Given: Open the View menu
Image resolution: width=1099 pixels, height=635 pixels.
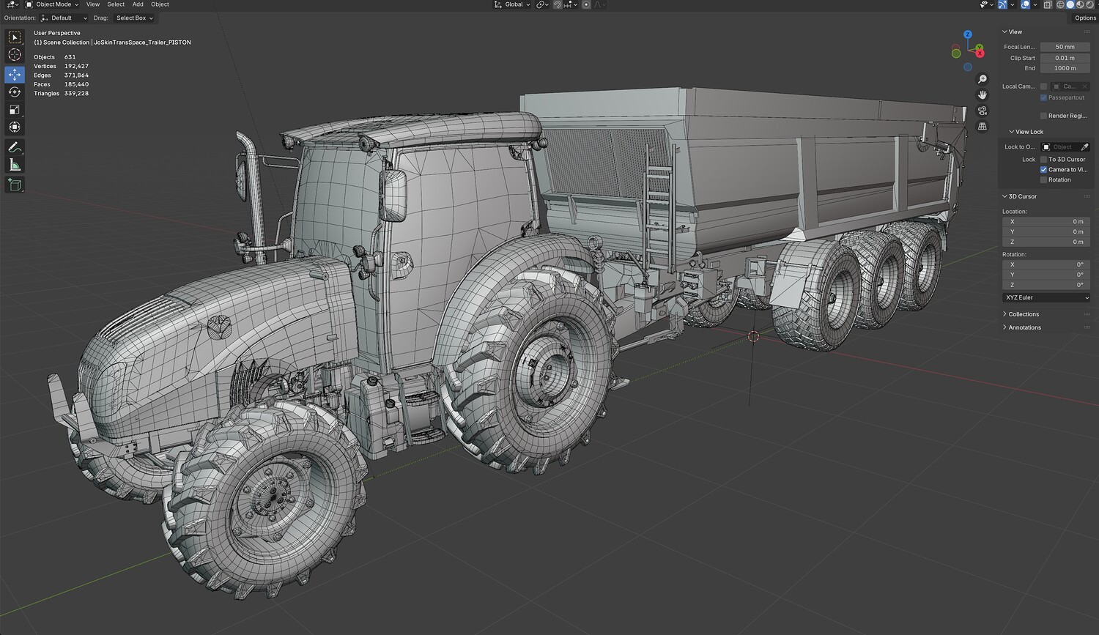Looking at the screenshot, I should pos(93,4).
